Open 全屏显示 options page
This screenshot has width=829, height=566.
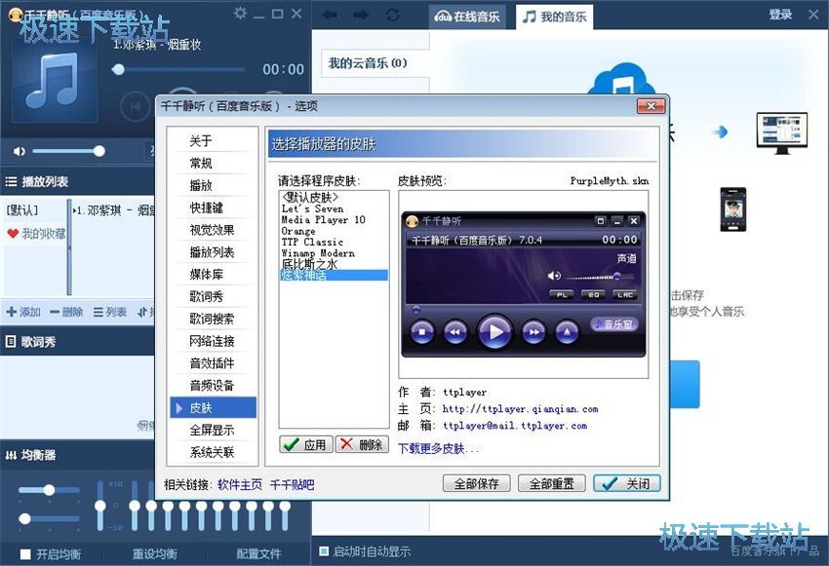pyautogui.click(x=213, y=430)
